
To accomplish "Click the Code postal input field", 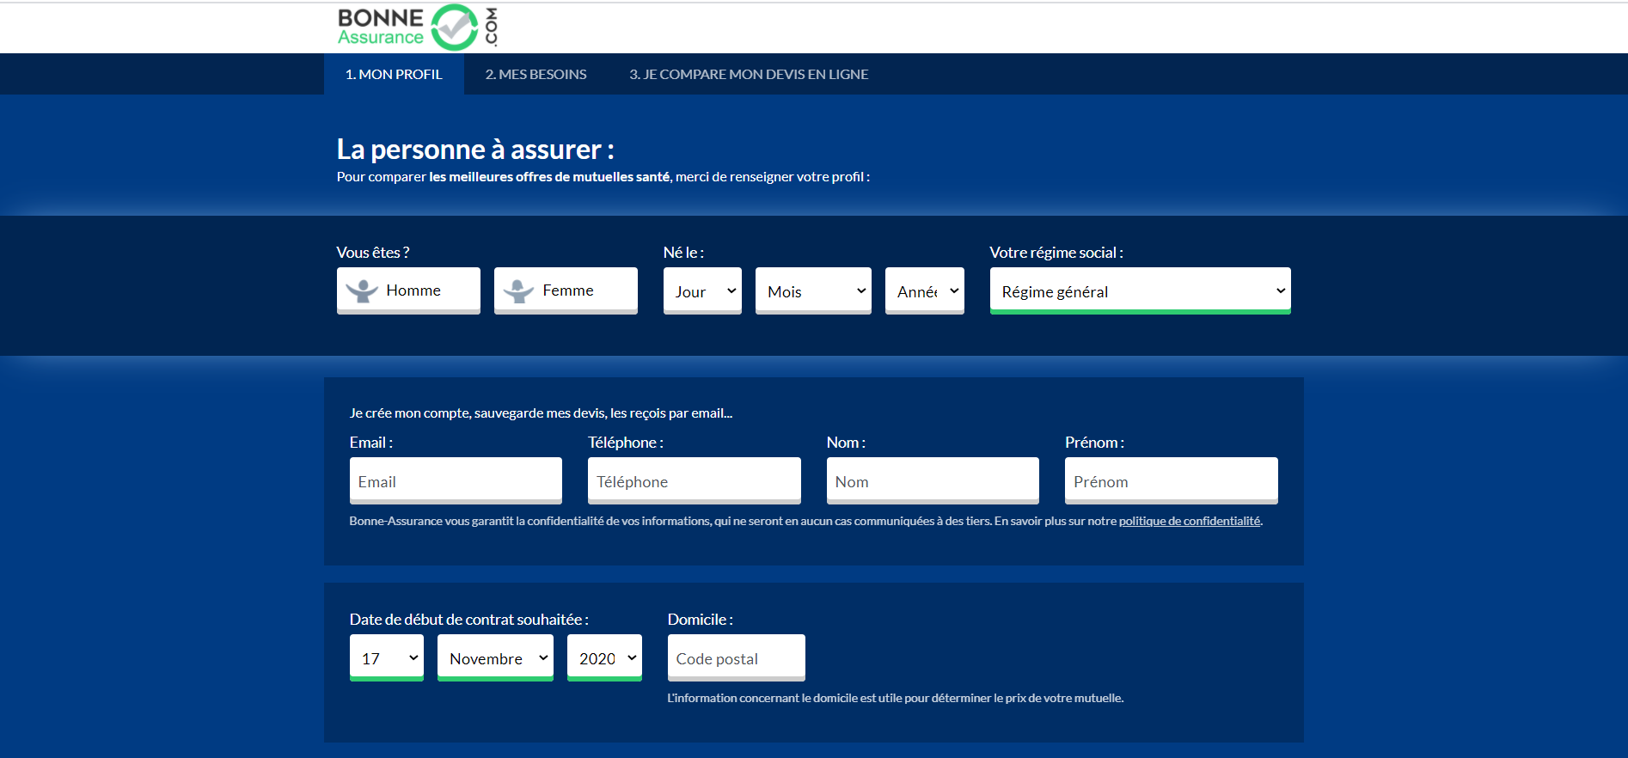I will [x=736, y=658].
